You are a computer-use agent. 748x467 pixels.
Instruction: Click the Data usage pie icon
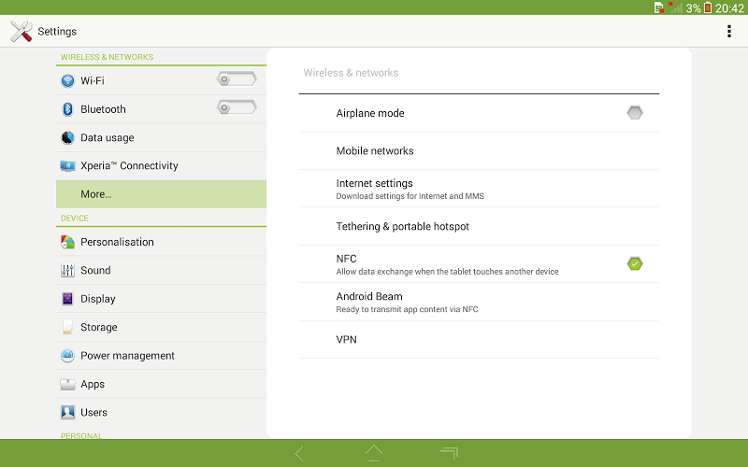(67, 137)
